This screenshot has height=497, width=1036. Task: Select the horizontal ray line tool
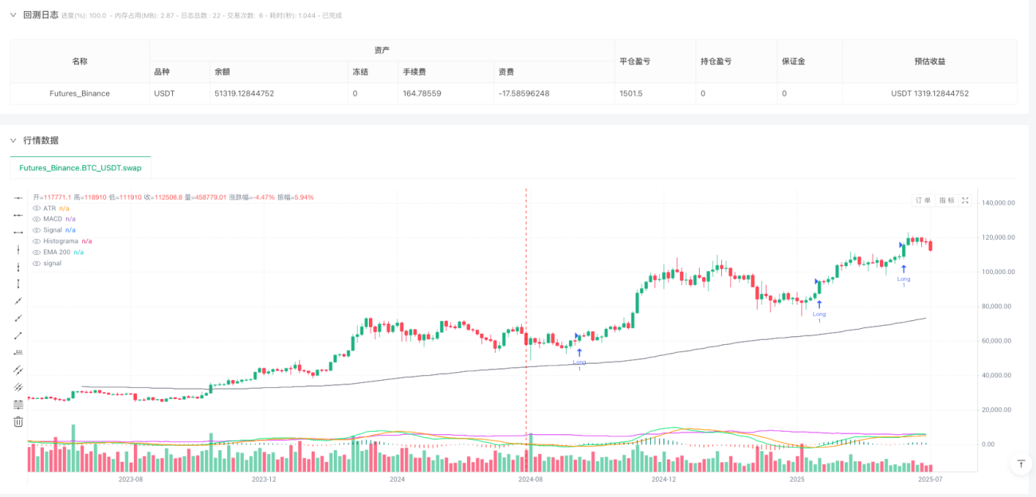[18, 215]
